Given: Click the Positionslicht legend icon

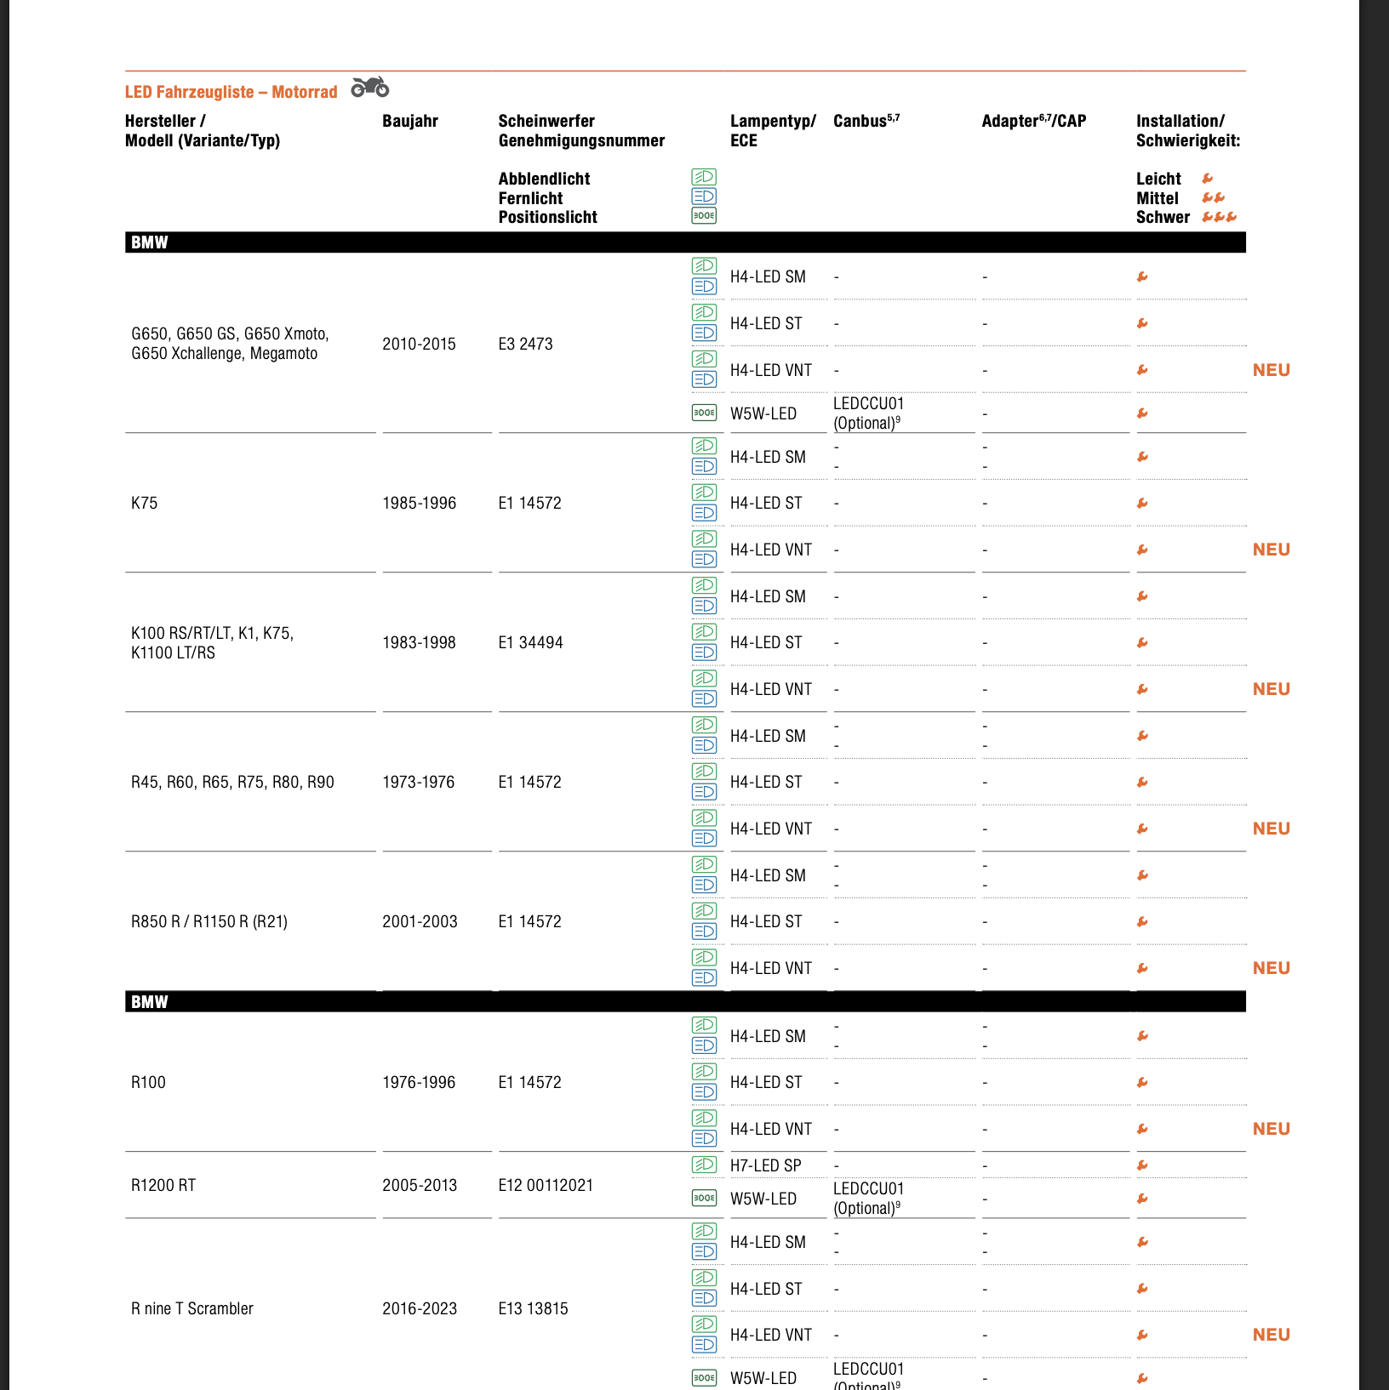Looking at the screenshot, I should coord(704,216).
